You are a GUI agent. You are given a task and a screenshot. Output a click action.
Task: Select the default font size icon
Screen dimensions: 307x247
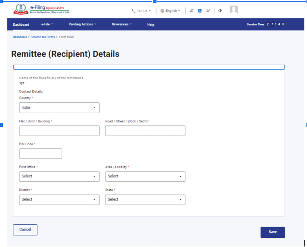coord(200,11)
